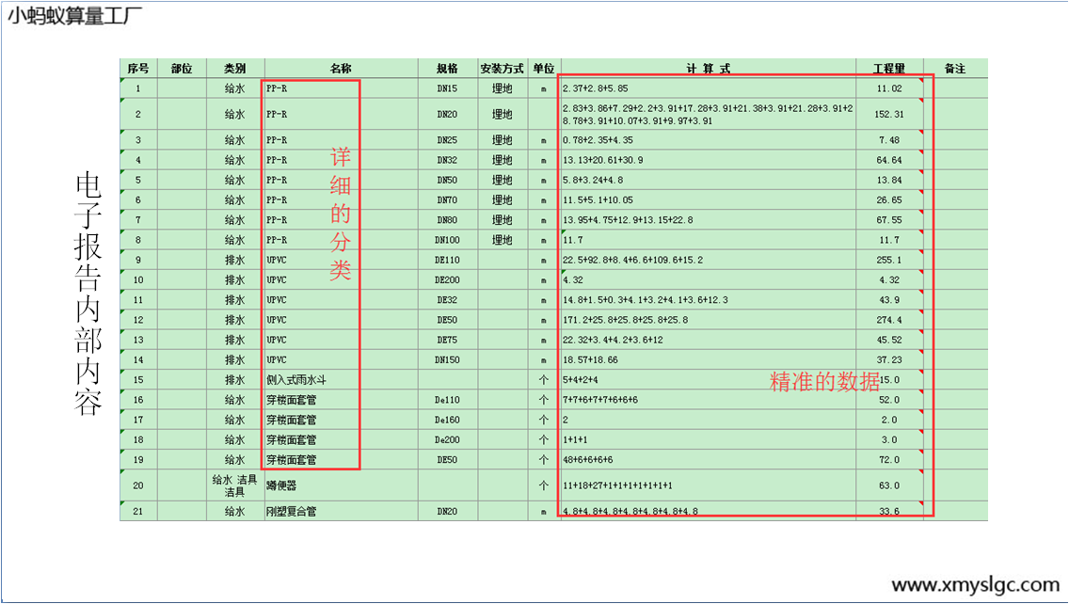Screen dimensions: 1069x604
Task: Click the red 详细的分类 annotation text
Action: point(340,214)
